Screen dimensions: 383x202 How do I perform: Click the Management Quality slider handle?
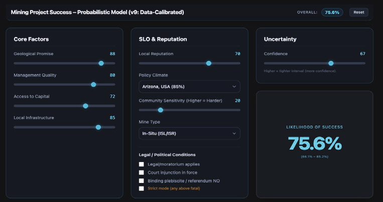coord(93,84)
